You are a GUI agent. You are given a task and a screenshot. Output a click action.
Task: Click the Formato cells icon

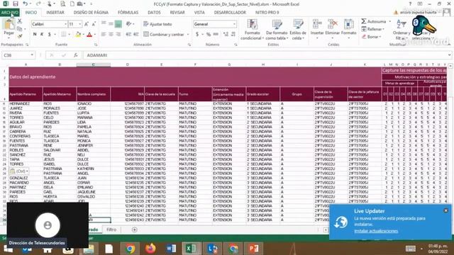pos(348,25)
